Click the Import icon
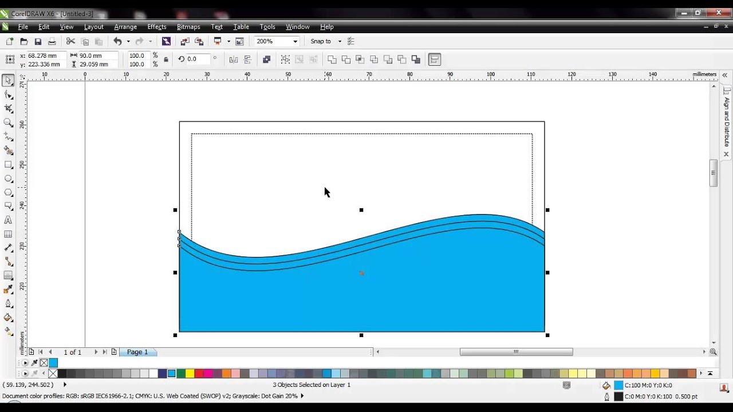This screenshot has width=733, height=412. [184, 41]
